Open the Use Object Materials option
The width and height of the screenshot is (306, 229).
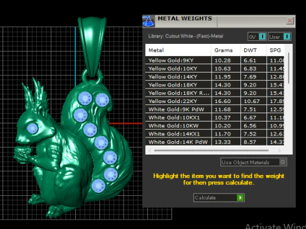[x=254, y=162]
